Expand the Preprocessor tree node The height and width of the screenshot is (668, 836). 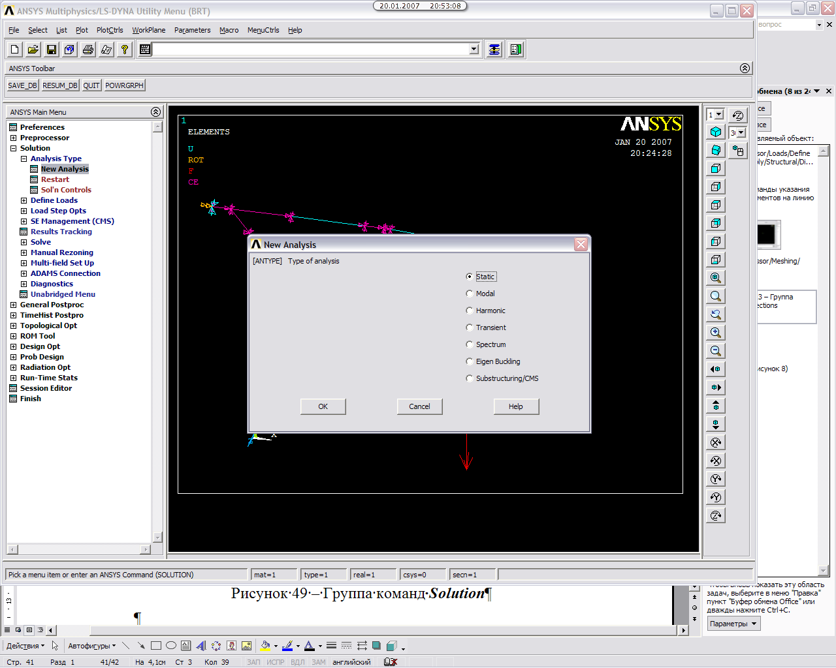click(13, 138)
